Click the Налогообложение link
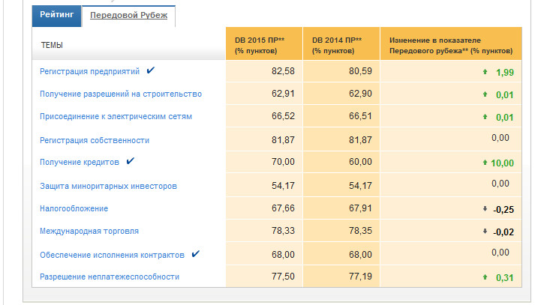This screenshot has height=305, width=541. pyautogui.click(x=74, y=208)
